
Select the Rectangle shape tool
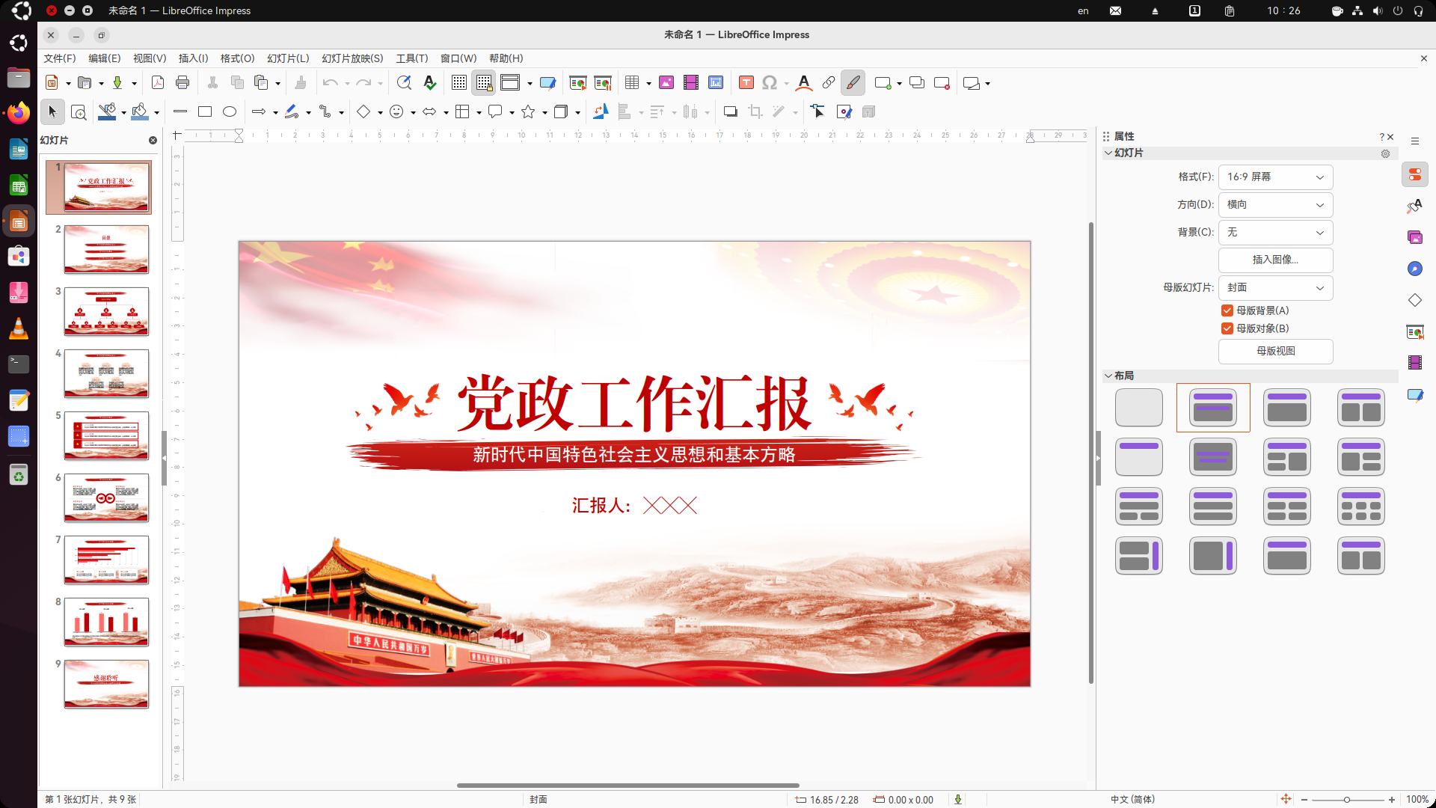tap(205, 112)
